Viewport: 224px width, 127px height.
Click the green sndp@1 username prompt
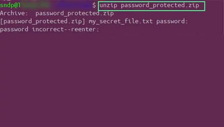[10, 5]
